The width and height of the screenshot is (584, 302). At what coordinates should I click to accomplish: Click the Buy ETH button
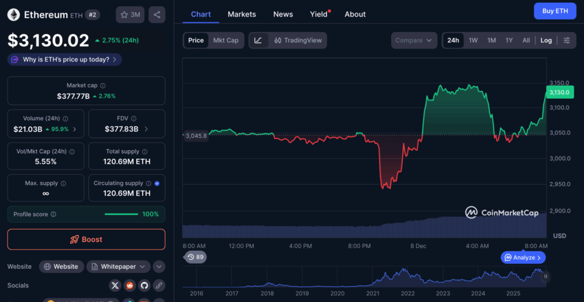(554, 11)
